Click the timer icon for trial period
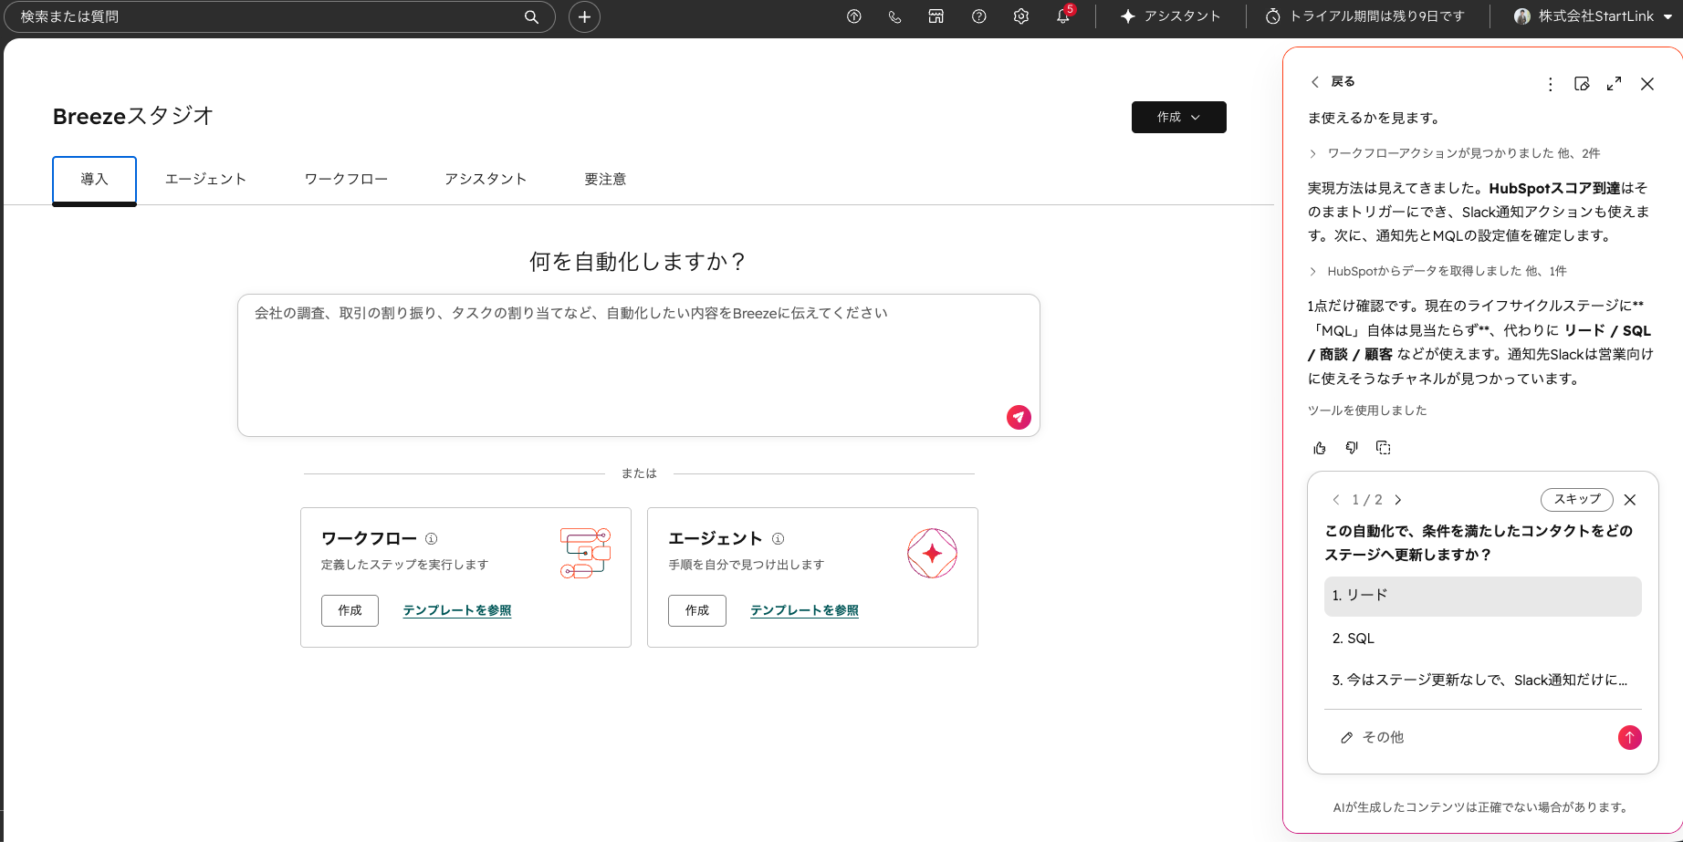 (x=1273, y=16)
